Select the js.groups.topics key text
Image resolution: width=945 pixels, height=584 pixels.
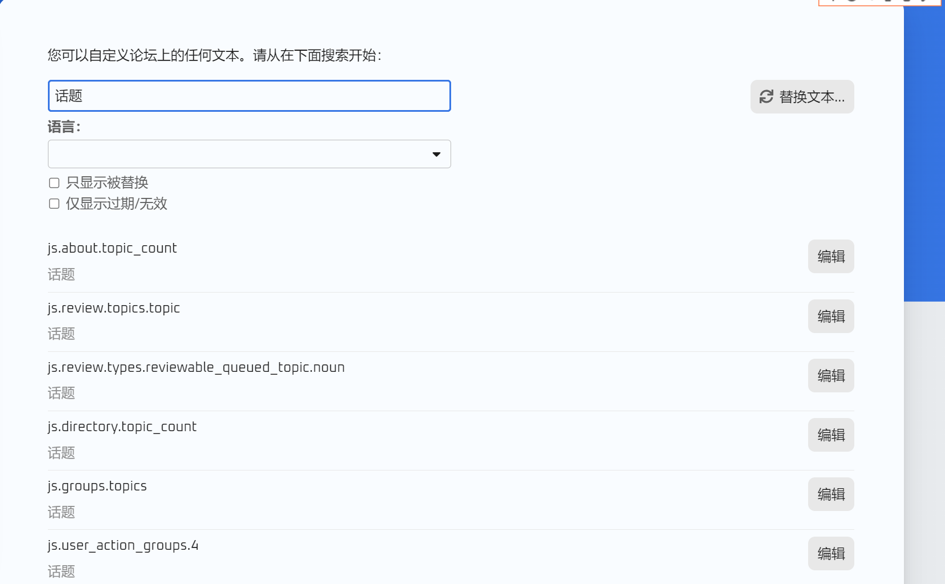(98, 486)
